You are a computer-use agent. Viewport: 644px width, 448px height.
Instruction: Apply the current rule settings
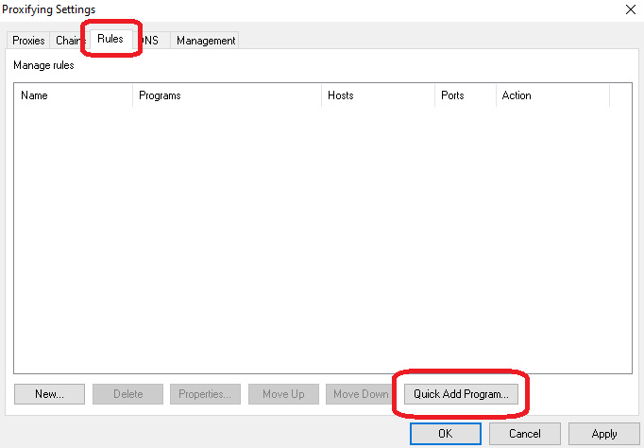point(603,434)
